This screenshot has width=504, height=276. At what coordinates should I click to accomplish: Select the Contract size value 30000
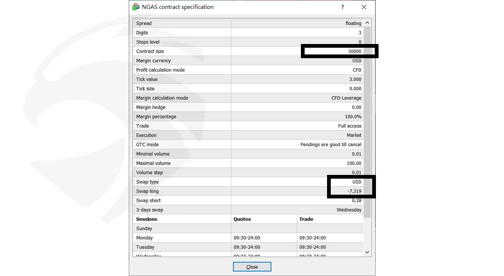tap(354, 51)
